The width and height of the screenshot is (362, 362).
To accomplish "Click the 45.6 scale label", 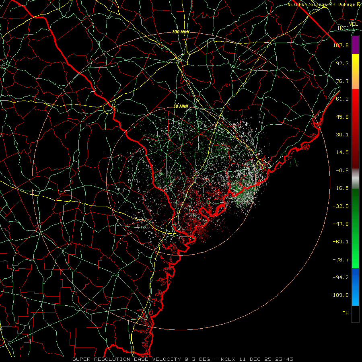I will tap(342, 117).
